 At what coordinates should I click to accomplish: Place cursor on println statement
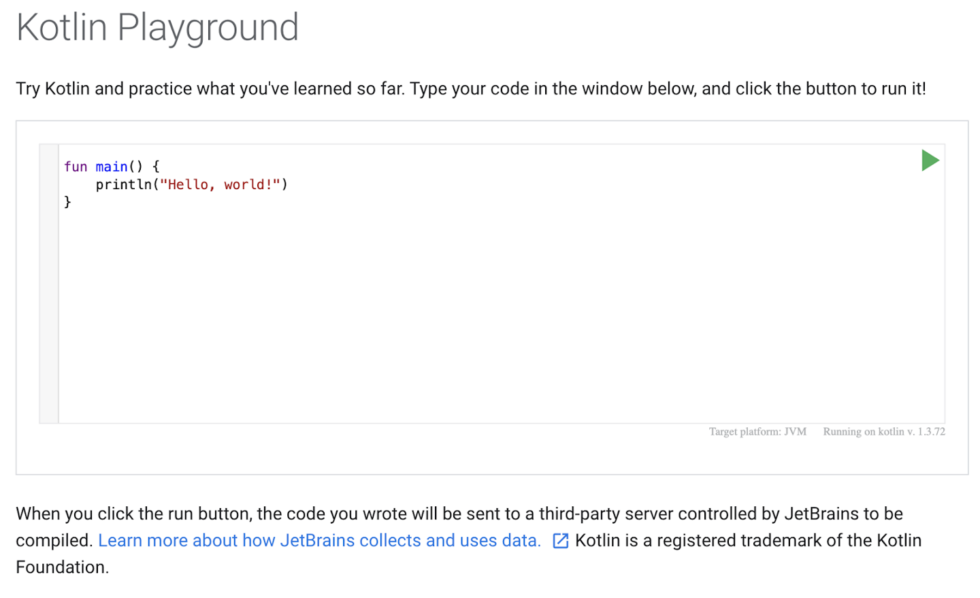tap(124, 184)
